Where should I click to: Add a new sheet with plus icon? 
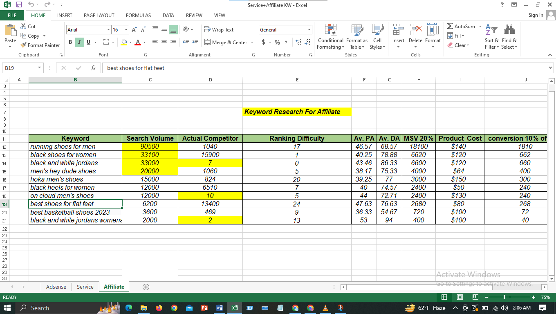pos(146,287)
